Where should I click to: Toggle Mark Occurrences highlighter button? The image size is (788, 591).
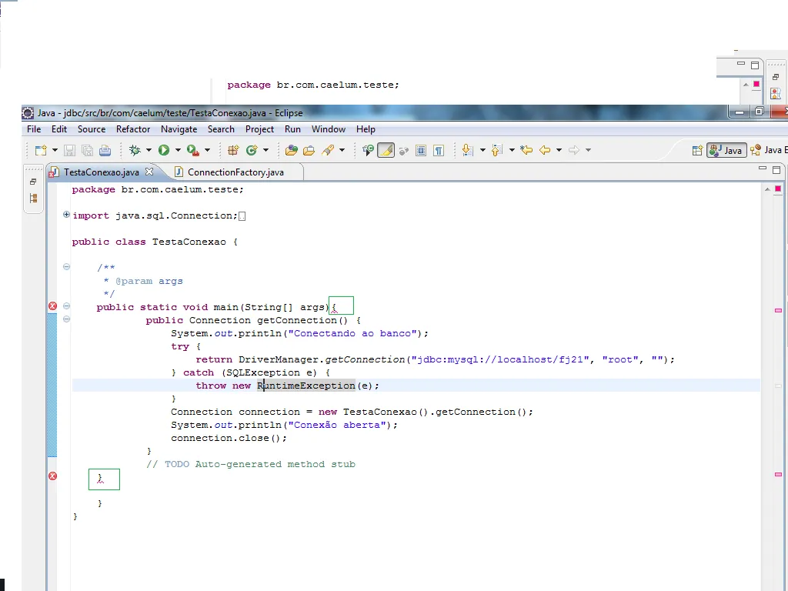point(386,151)
